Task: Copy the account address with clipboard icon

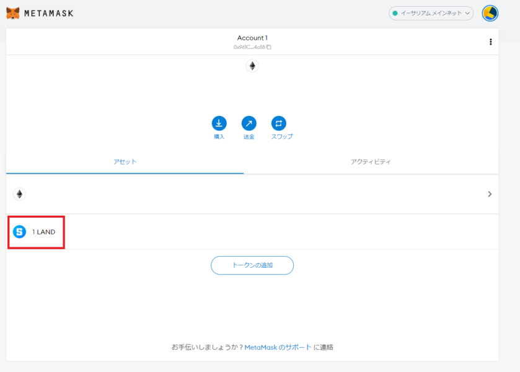Action: 269,47
